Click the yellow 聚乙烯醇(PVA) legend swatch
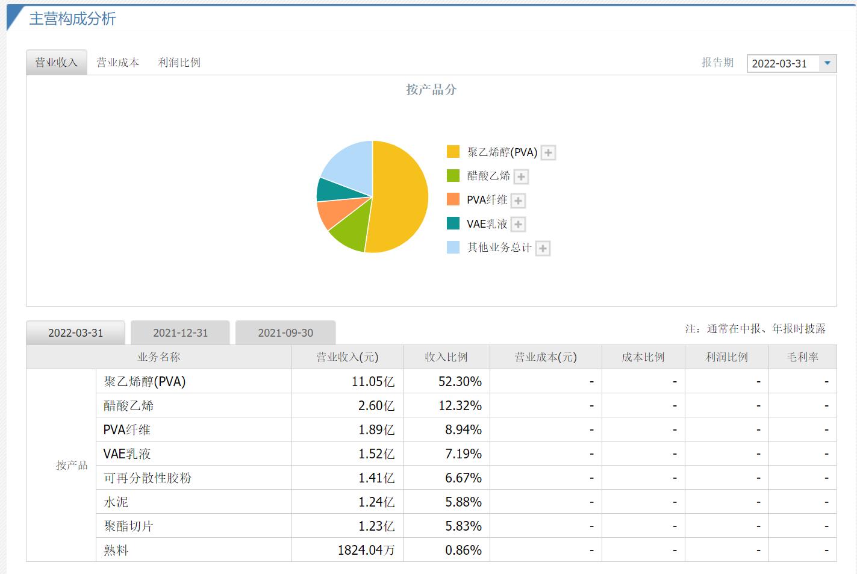Image resolution: width=857 pixels, height=574 pixels. point(453,151)
